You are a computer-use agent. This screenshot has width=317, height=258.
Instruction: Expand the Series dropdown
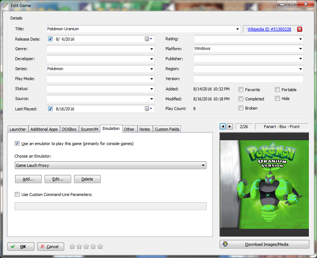(151, 69)
